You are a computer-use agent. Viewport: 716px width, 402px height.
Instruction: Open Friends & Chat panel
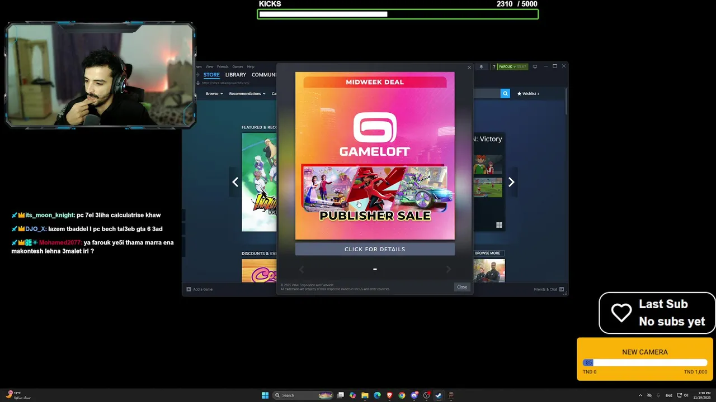[x=549, y=289]
